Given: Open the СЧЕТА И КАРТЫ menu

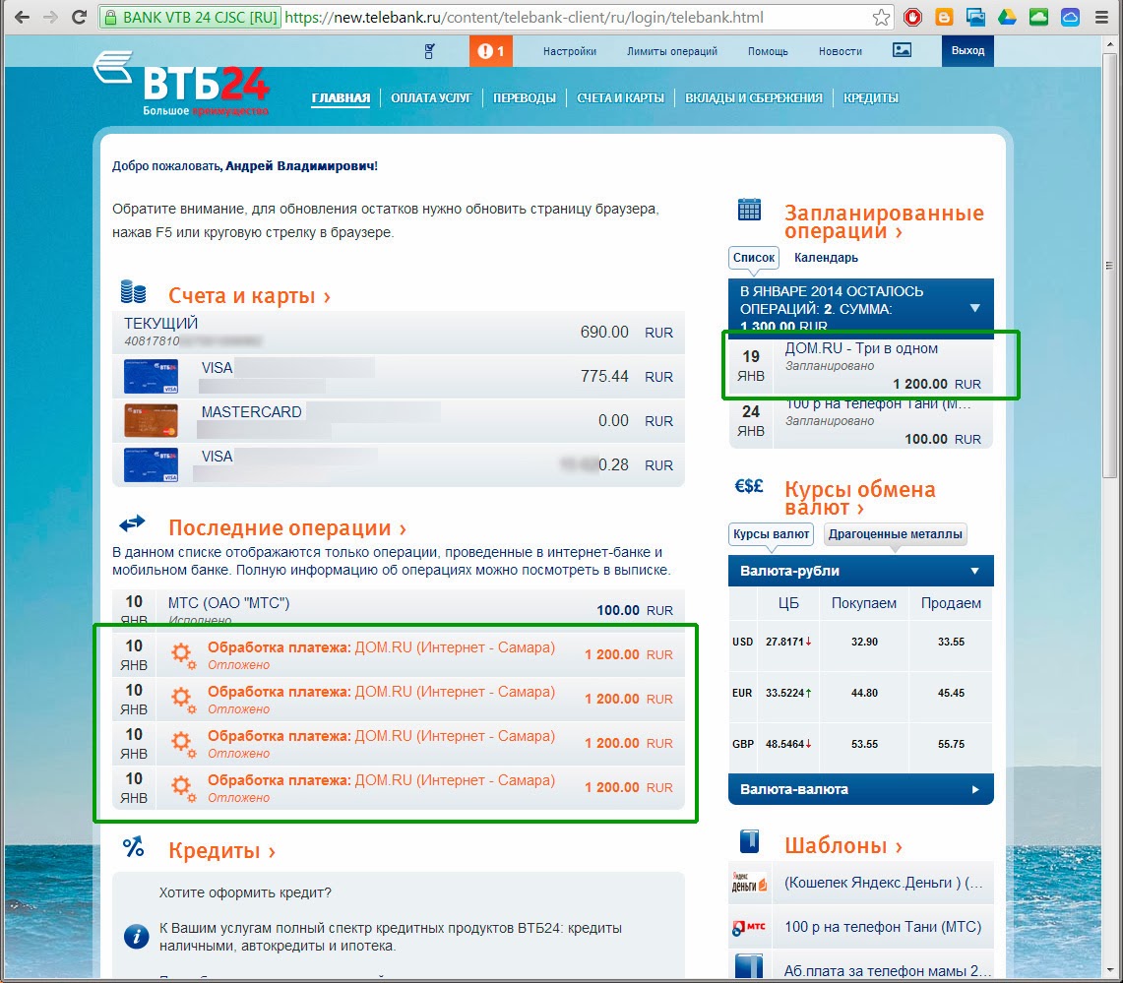Looking at the screenshot, I should (620, 98).
